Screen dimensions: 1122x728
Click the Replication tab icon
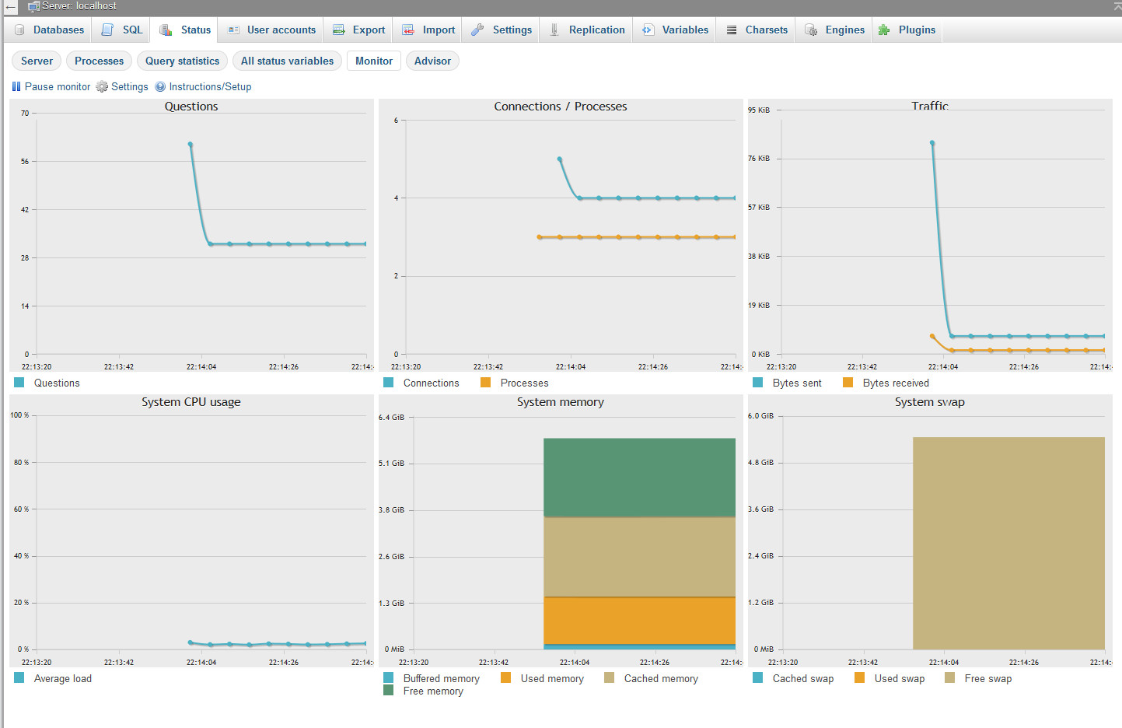[554, 30]
